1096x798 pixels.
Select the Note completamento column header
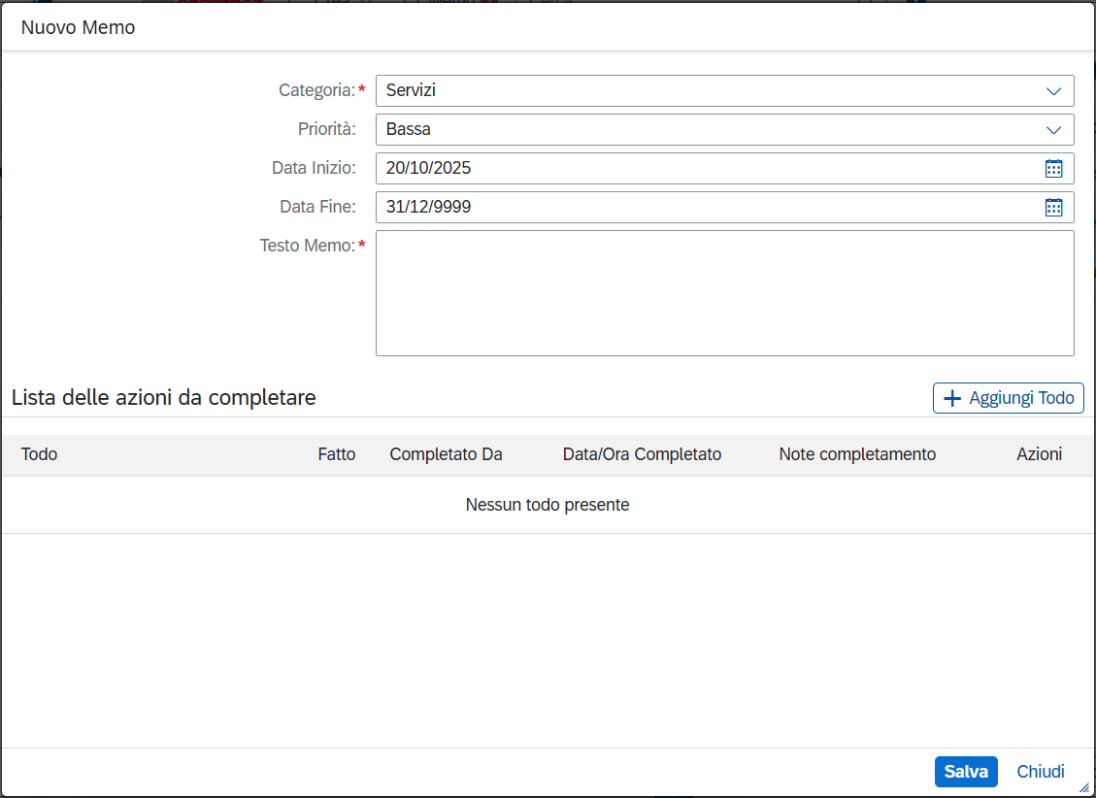coord(857,454)
